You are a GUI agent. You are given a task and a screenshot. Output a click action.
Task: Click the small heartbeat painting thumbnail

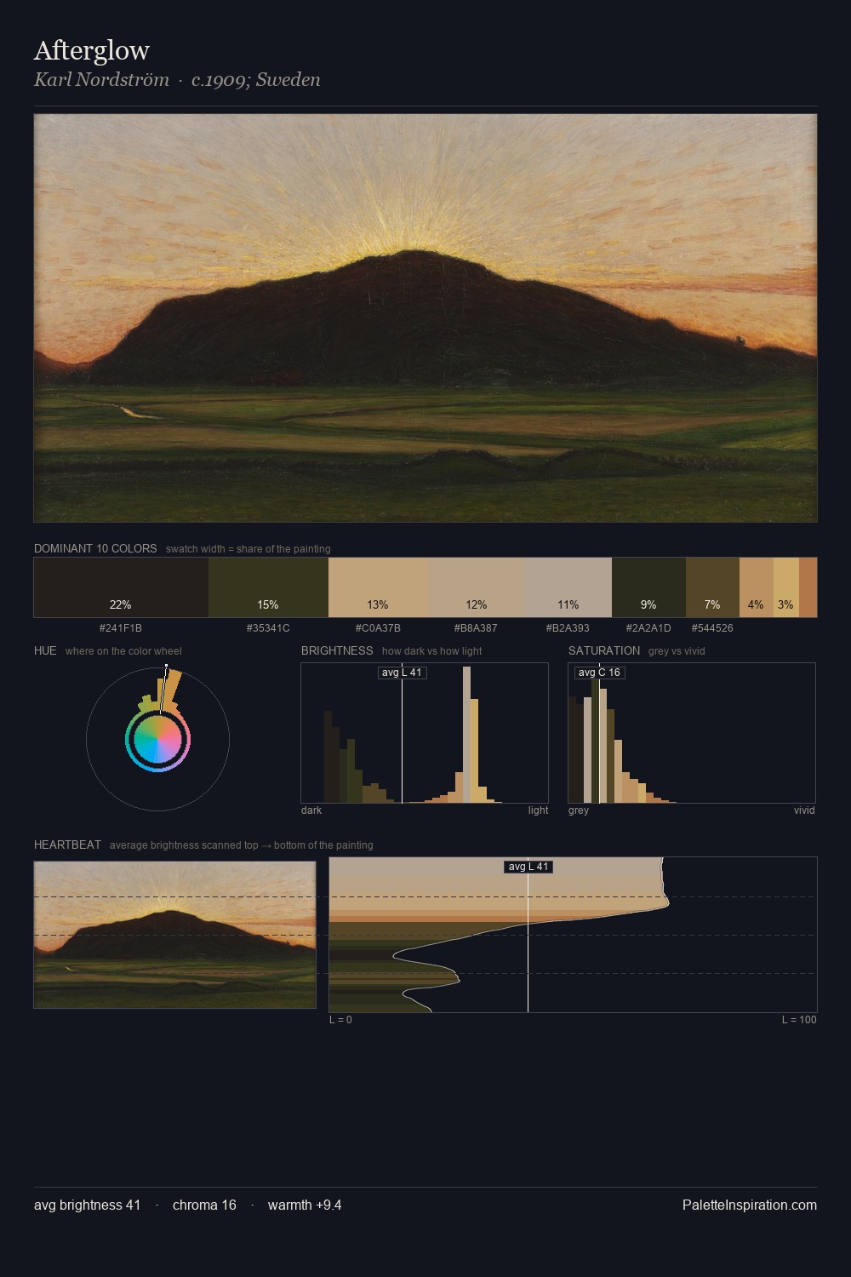coord(174,935)
